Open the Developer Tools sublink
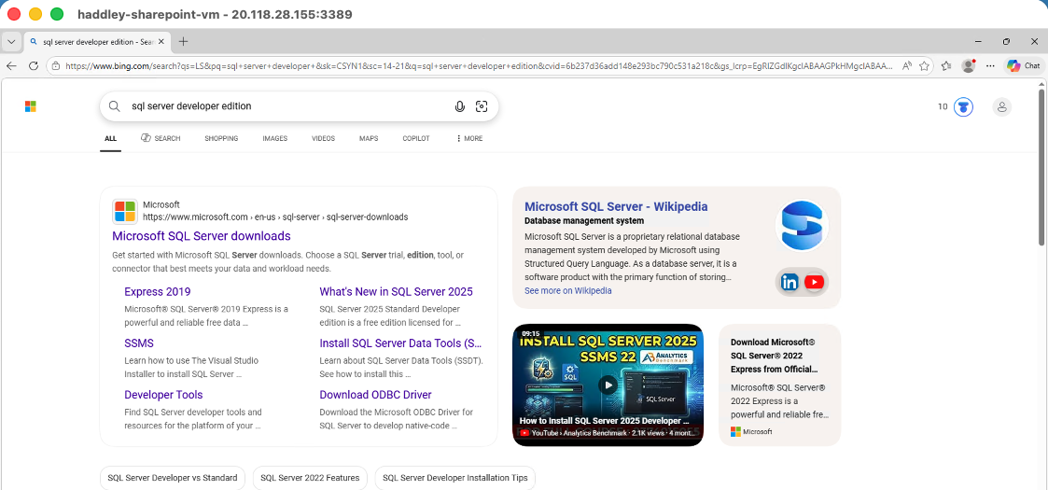The height and width of the screenshot is (490, 1048). 163,395
